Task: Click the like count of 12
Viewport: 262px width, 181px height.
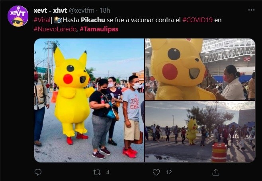Action: click(169, 172)
